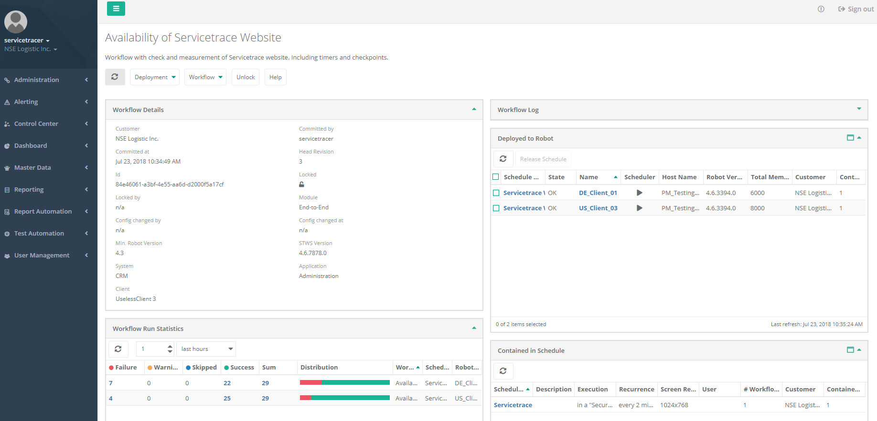The width and height of the screenshot is (877, 421).
Task: Open Servicetrace schedule link in DE_Client_01 row
Action: pos(524,193)
